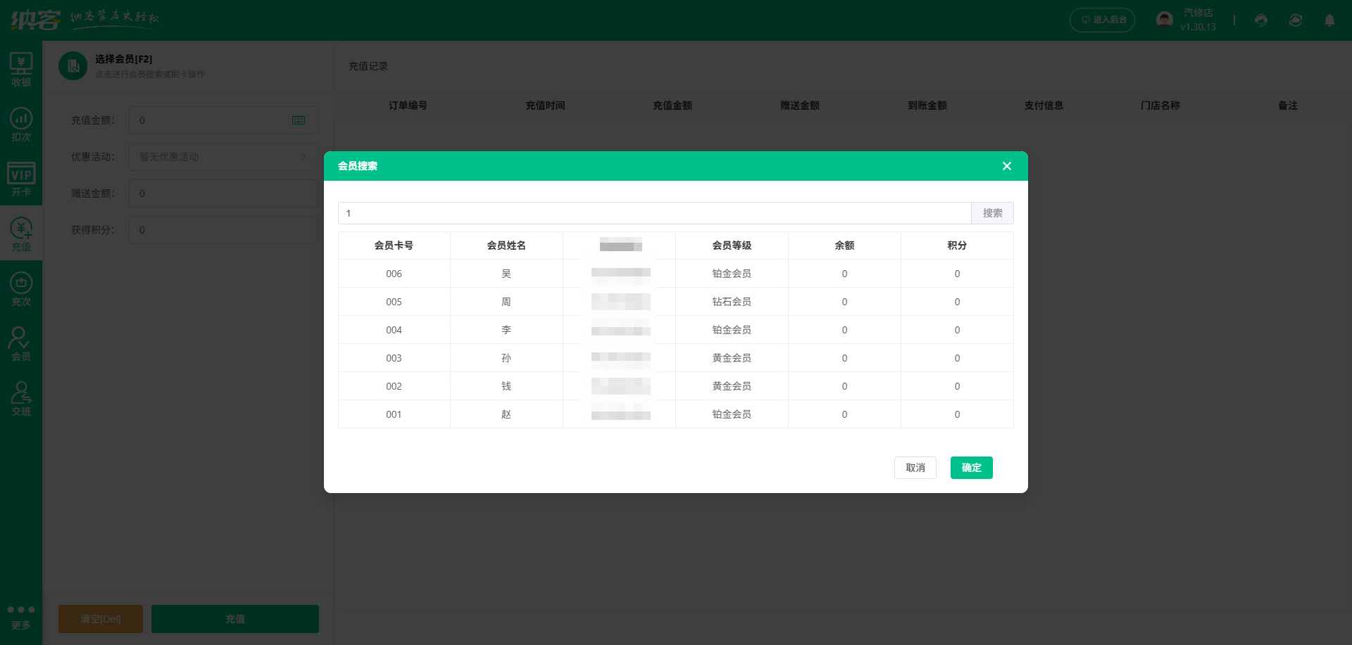Screen dimensions: 1352x645
Task: Open the 充次 sidebar icon
Action: (21, 289)
